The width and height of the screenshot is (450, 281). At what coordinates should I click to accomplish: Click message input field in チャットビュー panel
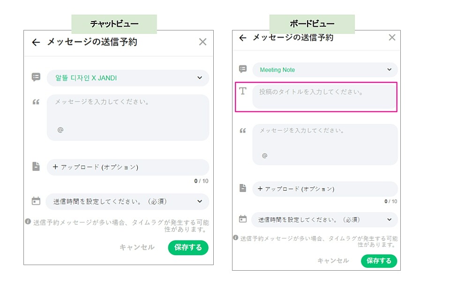click(x=128, y=112)
